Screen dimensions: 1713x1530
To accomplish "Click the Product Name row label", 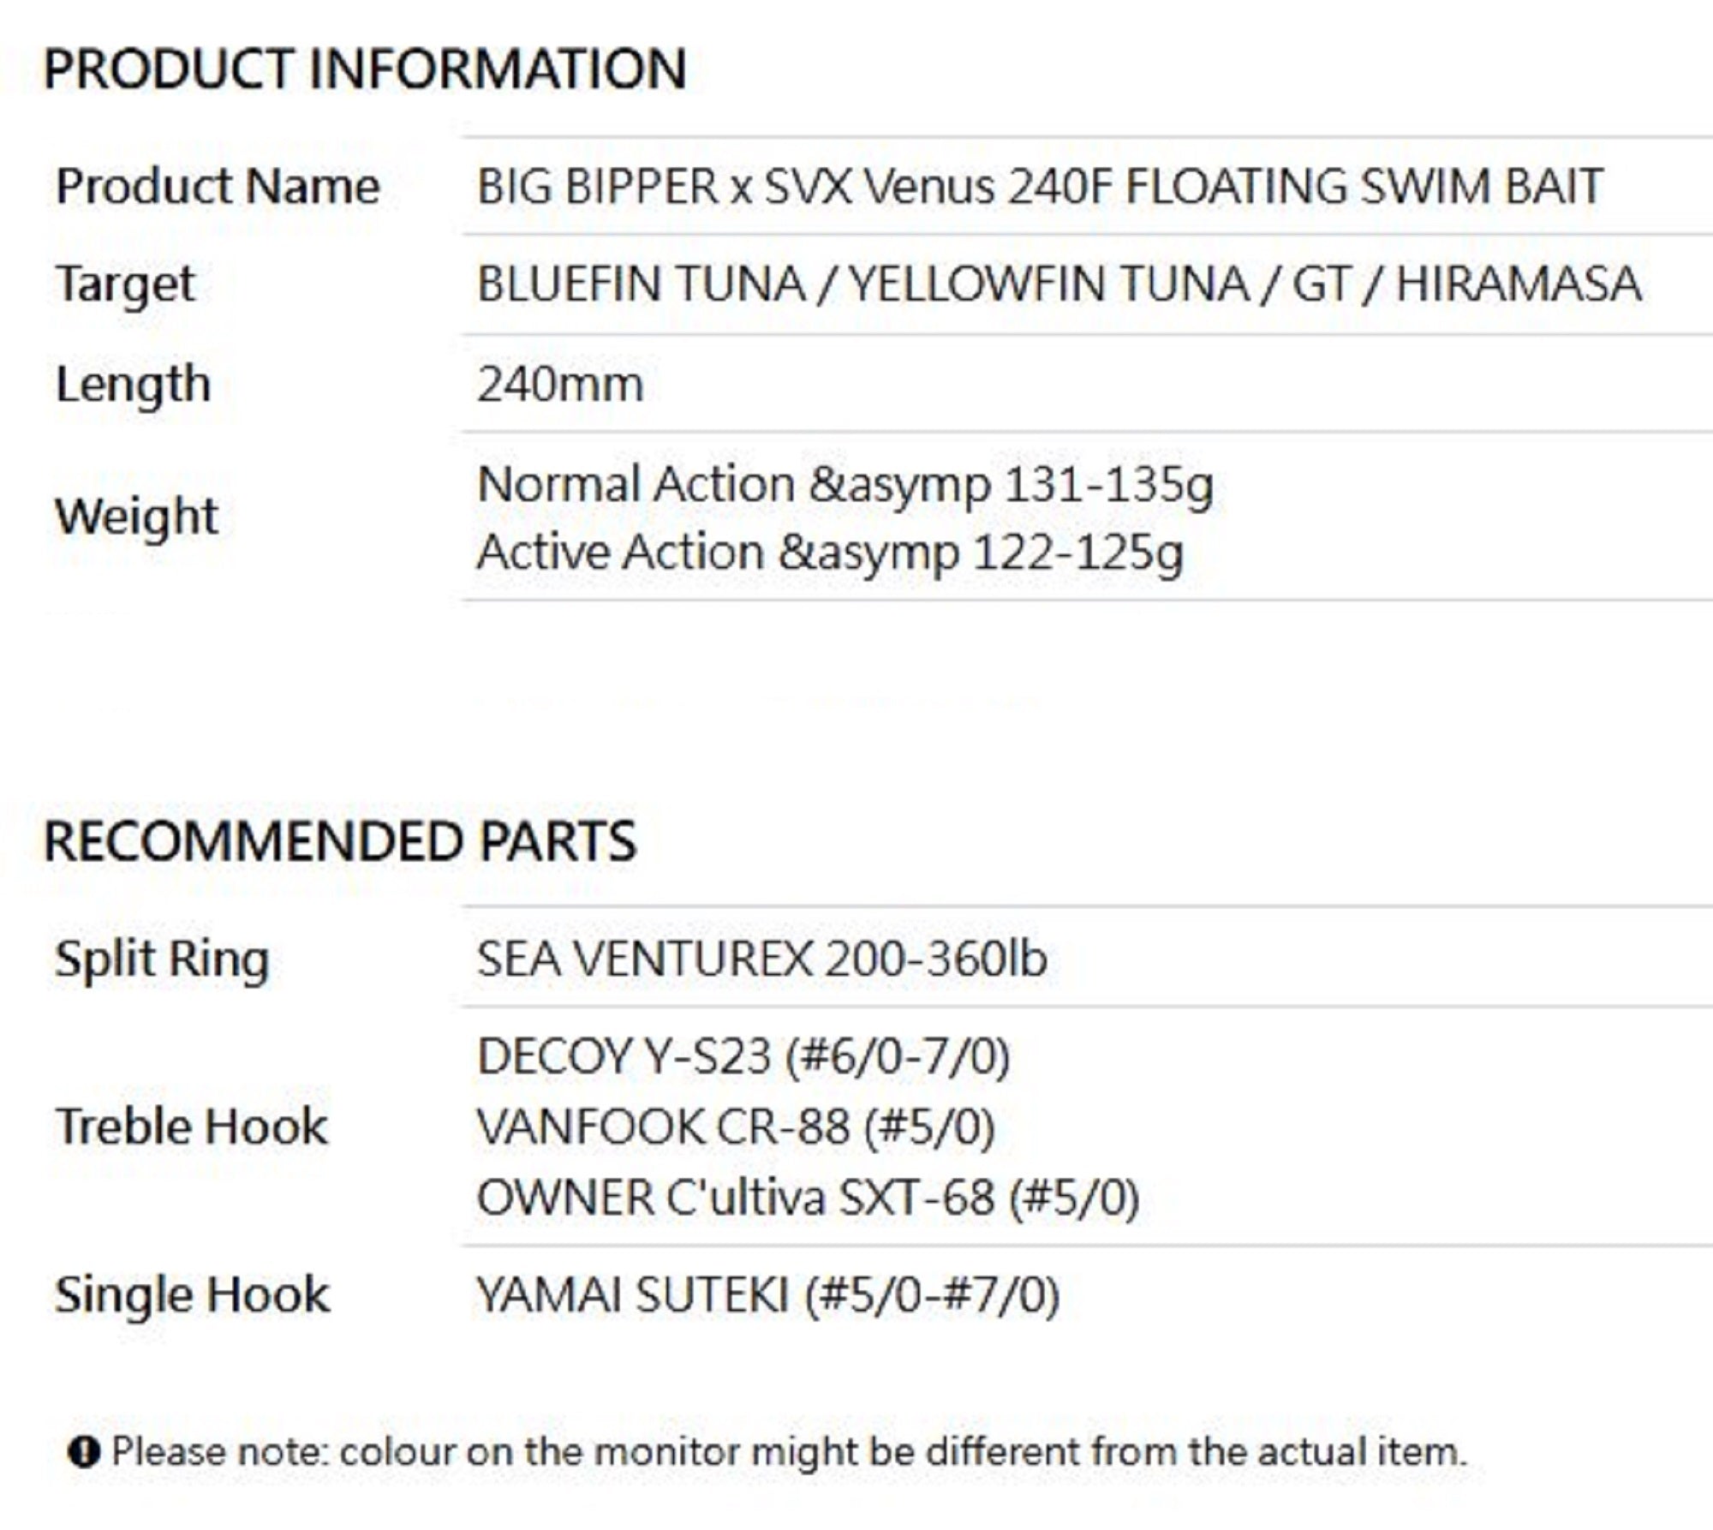I will 218,186.
